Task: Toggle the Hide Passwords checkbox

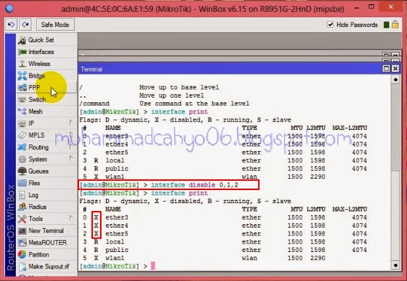Action: (330, 24)
